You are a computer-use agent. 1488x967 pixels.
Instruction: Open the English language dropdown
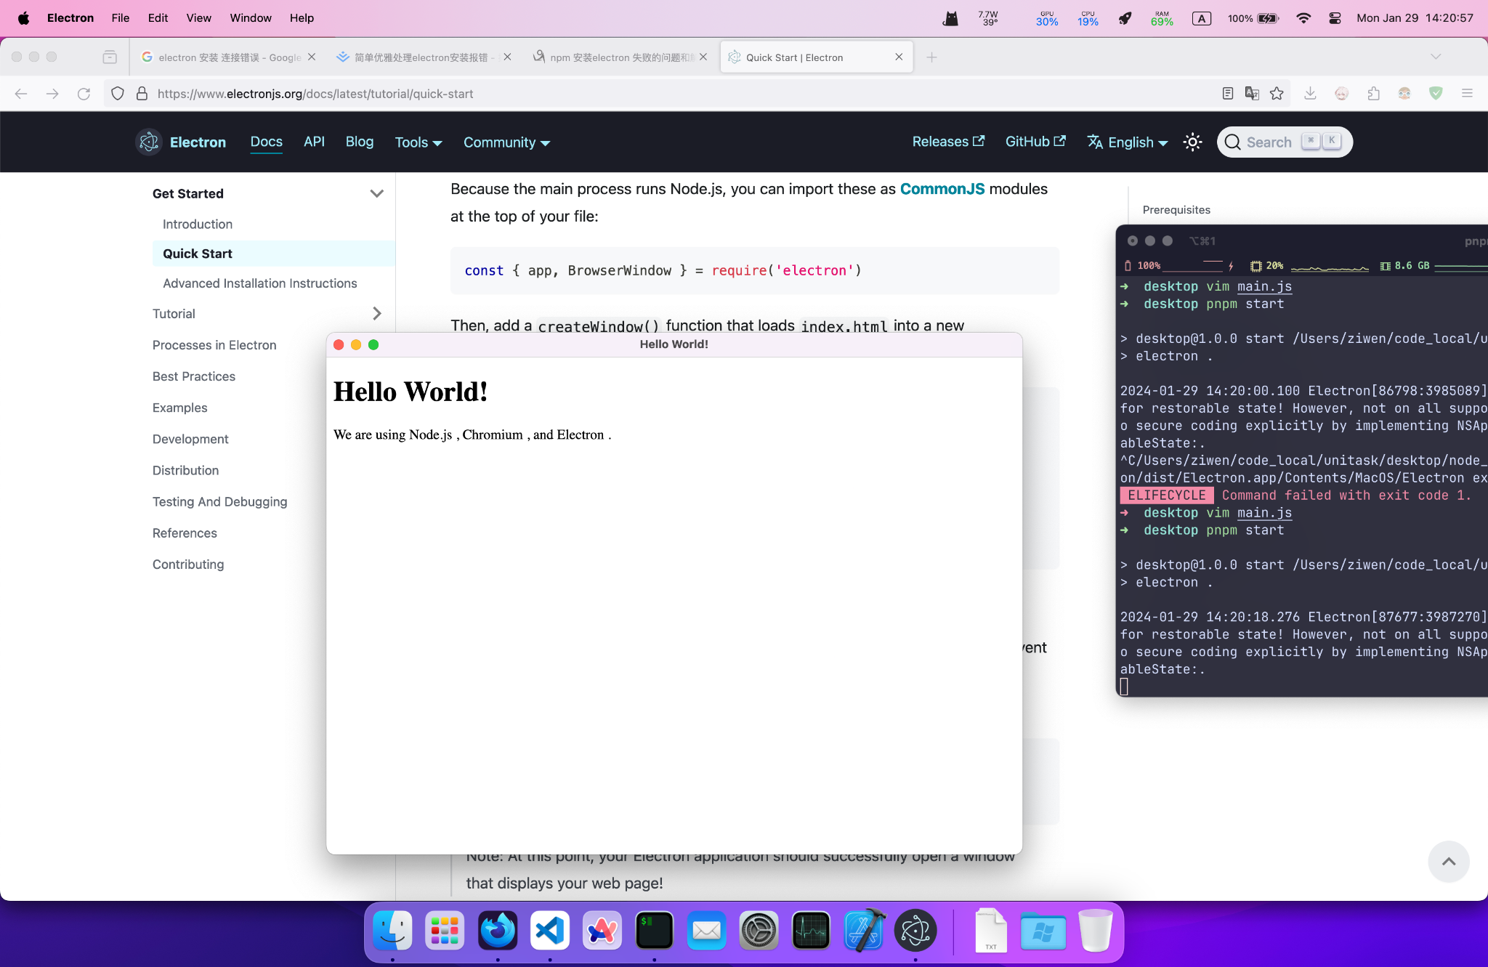1126,142
